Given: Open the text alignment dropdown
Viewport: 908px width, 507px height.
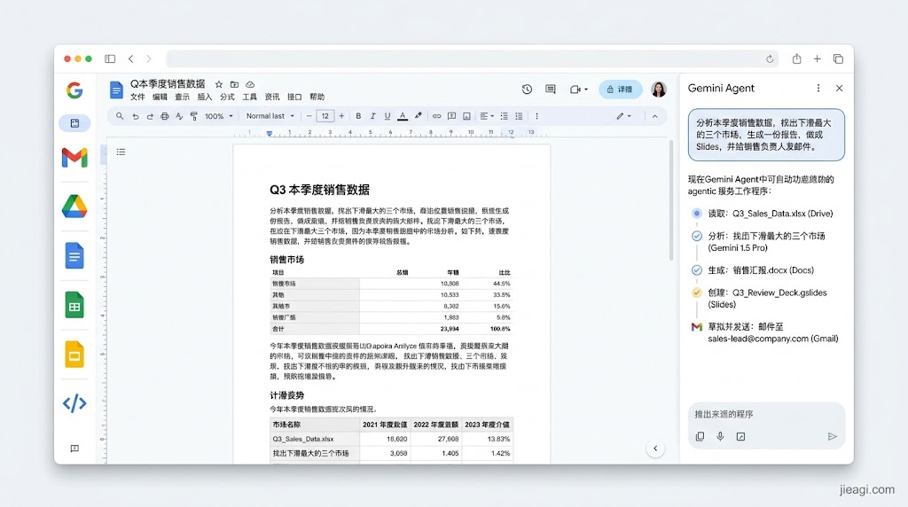Looking at the screenshot, I should (x=487, y=116).
